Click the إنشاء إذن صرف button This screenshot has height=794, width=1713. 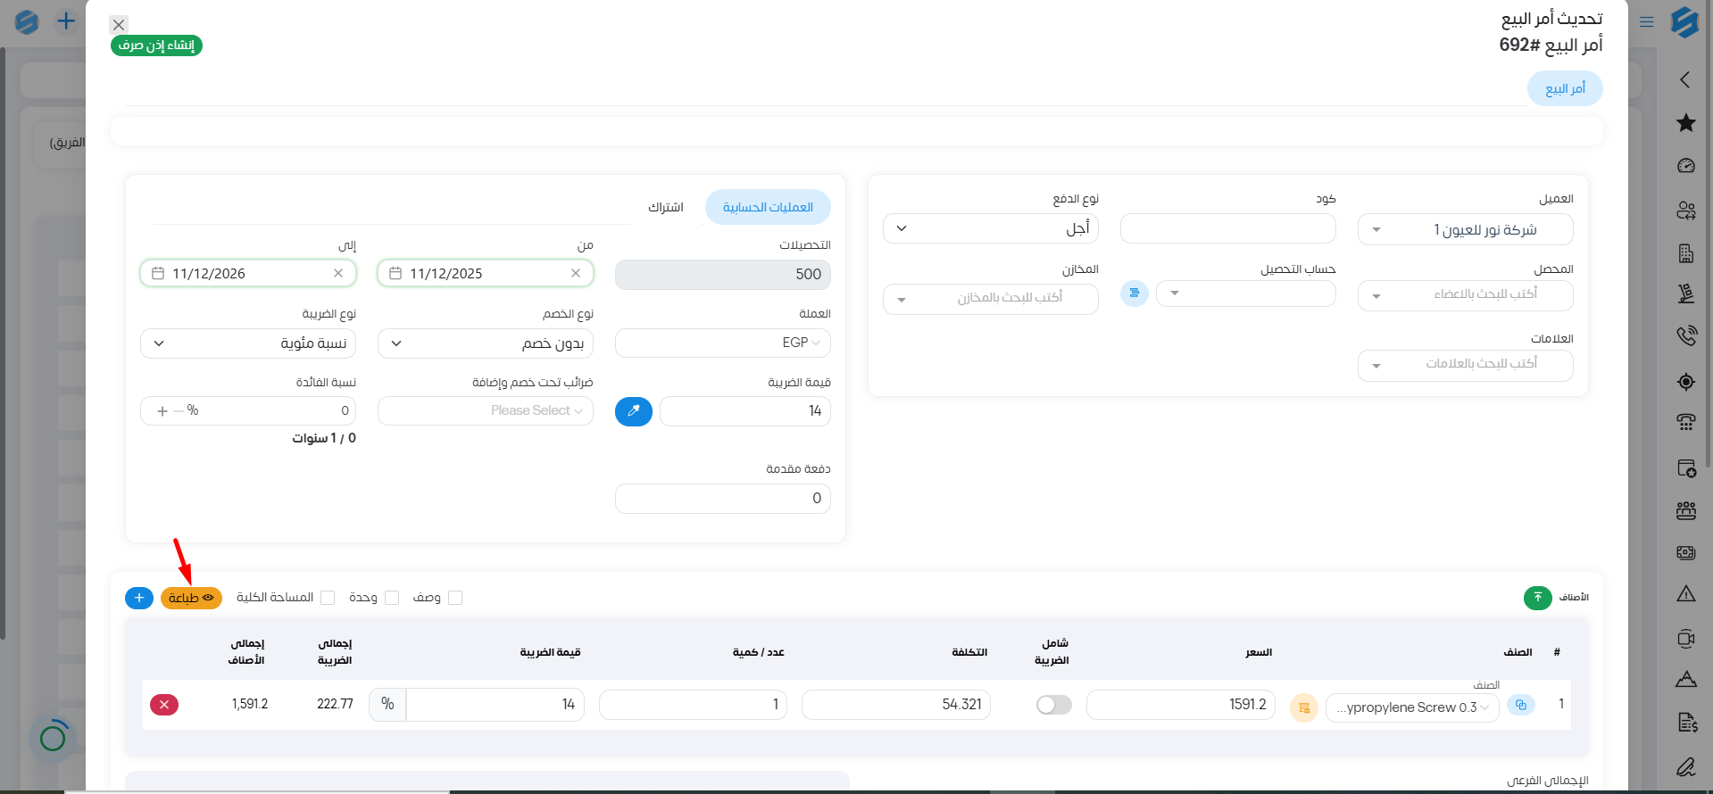(156, 45)
